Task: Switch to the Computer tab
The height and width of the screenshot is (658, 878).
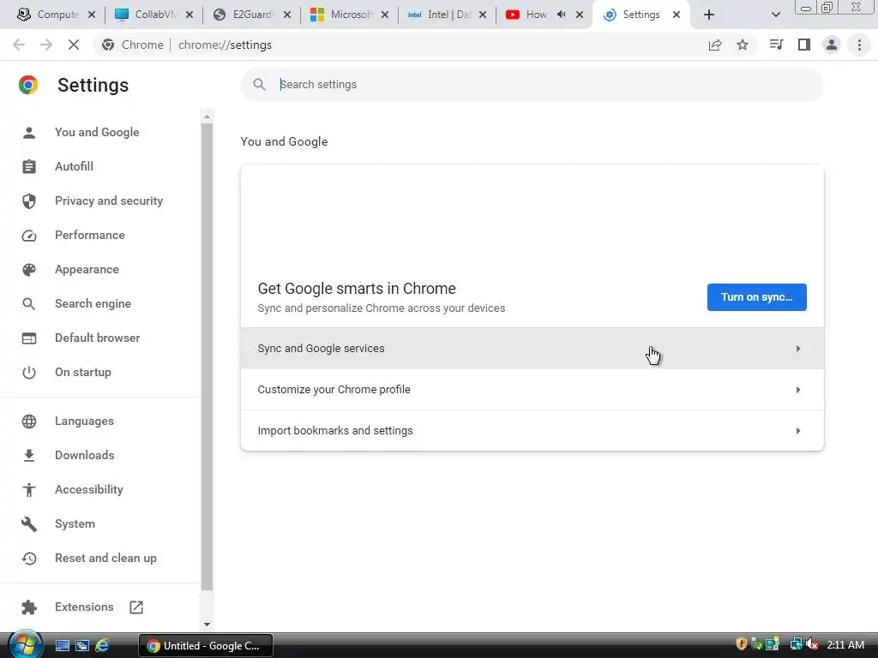Action: point(56,15)
